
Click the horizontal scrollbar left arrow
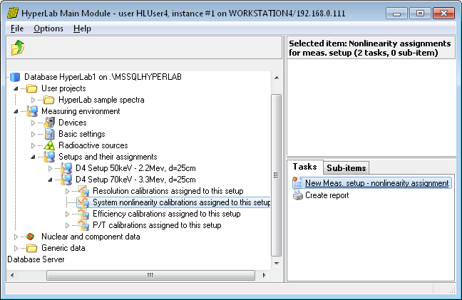click(x=12, y=275)
